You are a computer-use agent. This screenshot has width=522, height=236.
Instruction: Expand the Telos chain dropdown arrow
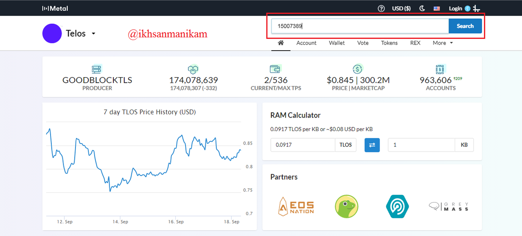[93, 33]
